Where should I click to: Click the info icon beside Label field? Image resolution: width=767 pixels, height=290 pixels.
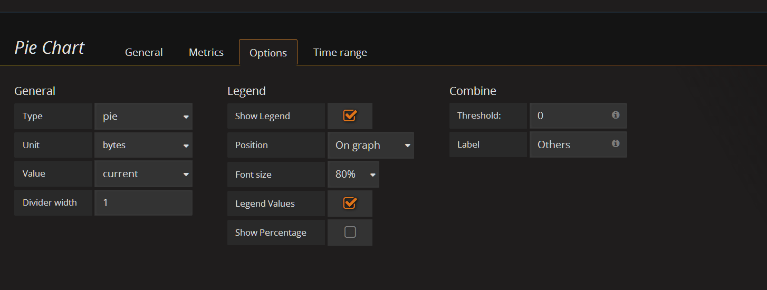click(615, 143)
